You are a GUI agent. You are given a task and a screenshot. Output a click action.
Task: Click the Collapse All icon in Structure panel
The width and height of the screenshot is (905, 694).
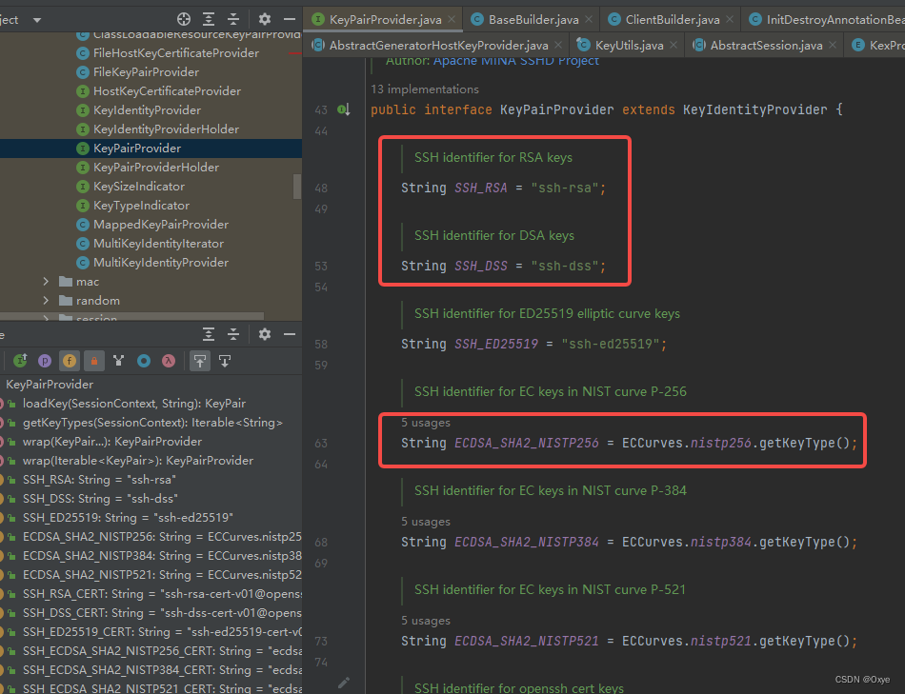pyautogui.click(x=234, y=335)
